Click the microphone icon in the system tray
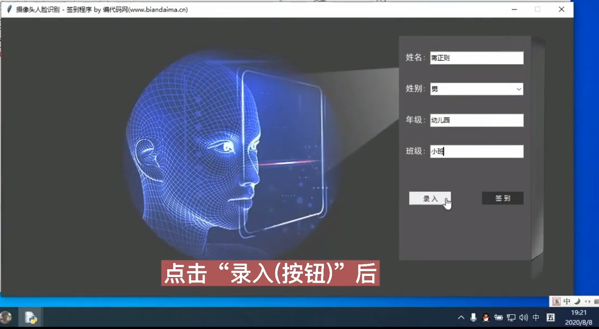Viewport: 599px width, 329px height. click(473, 317)
